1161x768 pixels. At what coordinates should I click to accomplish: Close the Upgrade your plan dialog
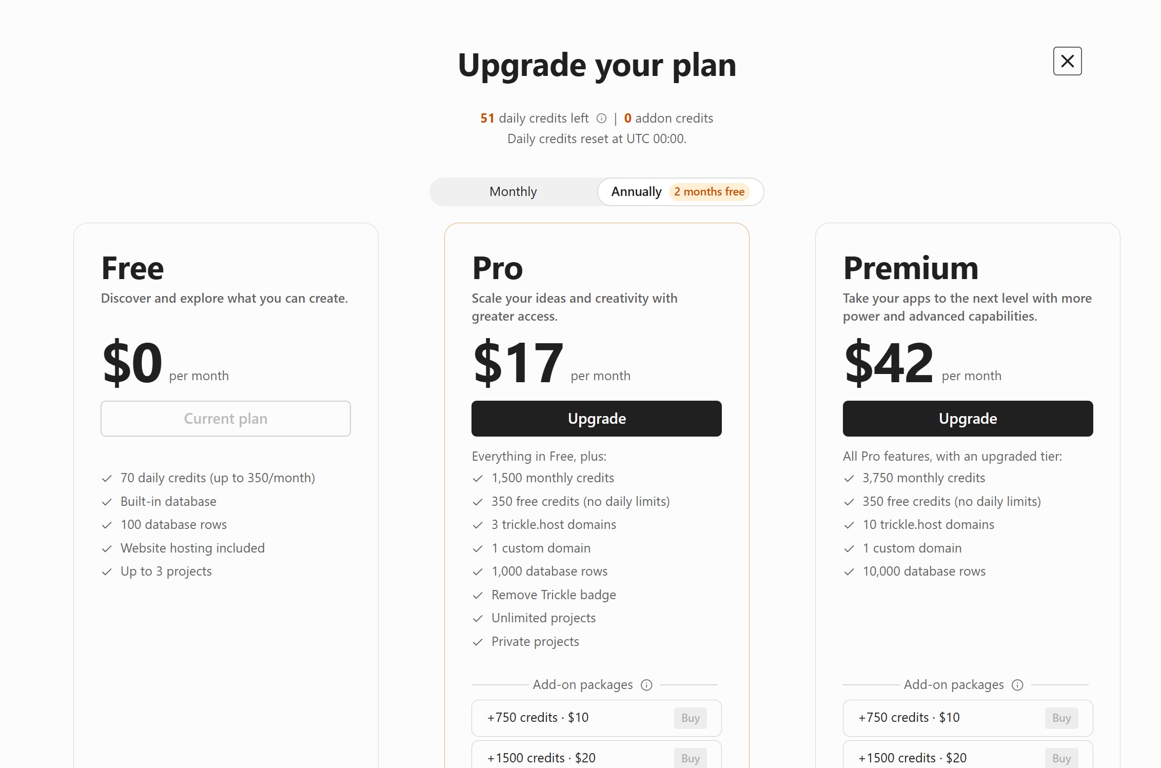click(x=1067, y=61)
